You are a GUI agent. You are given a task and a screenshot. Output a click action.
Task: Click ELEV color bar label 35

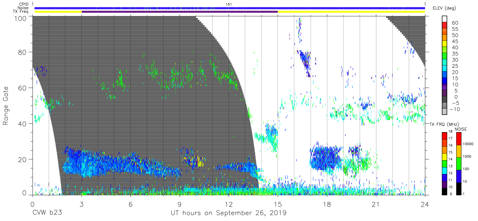[x=455, y=54]
